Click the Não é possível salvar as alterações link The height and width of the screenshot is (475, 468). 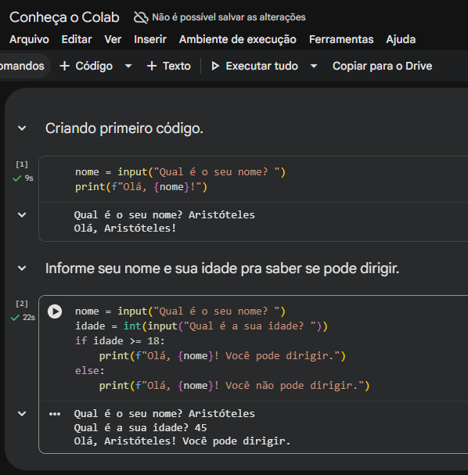point(229,17)
